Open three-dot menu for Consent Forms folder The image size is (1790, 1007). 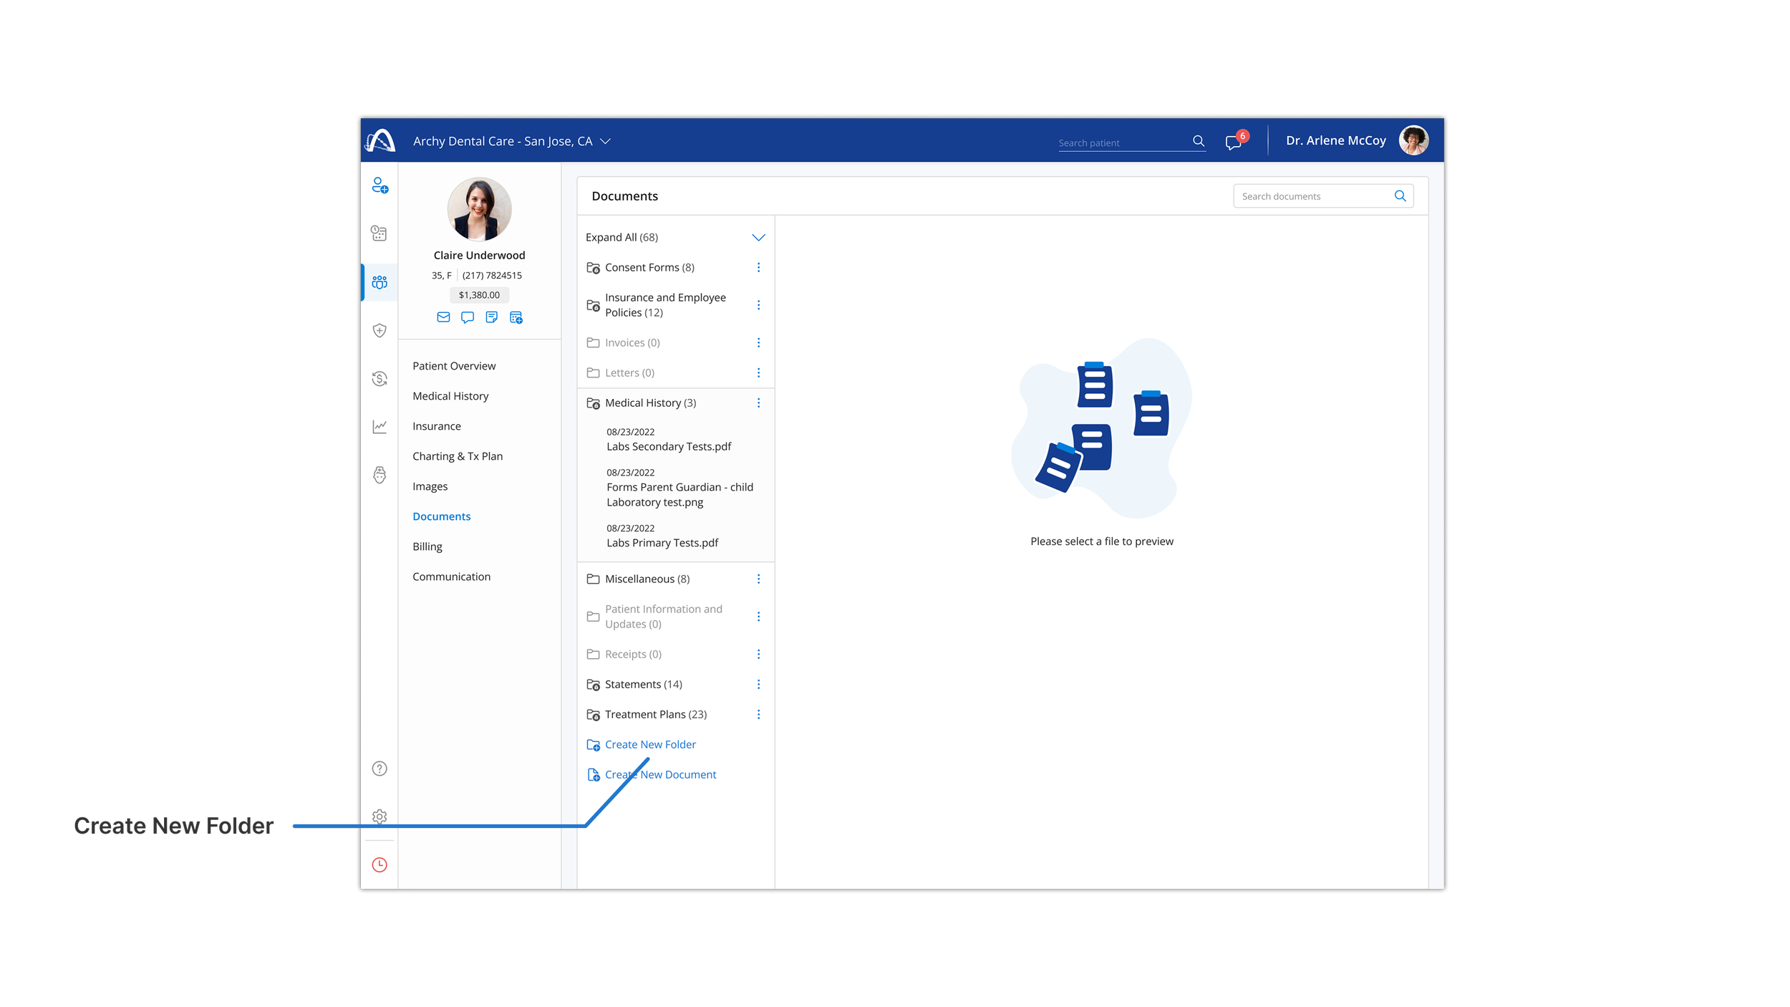point(758,267)
